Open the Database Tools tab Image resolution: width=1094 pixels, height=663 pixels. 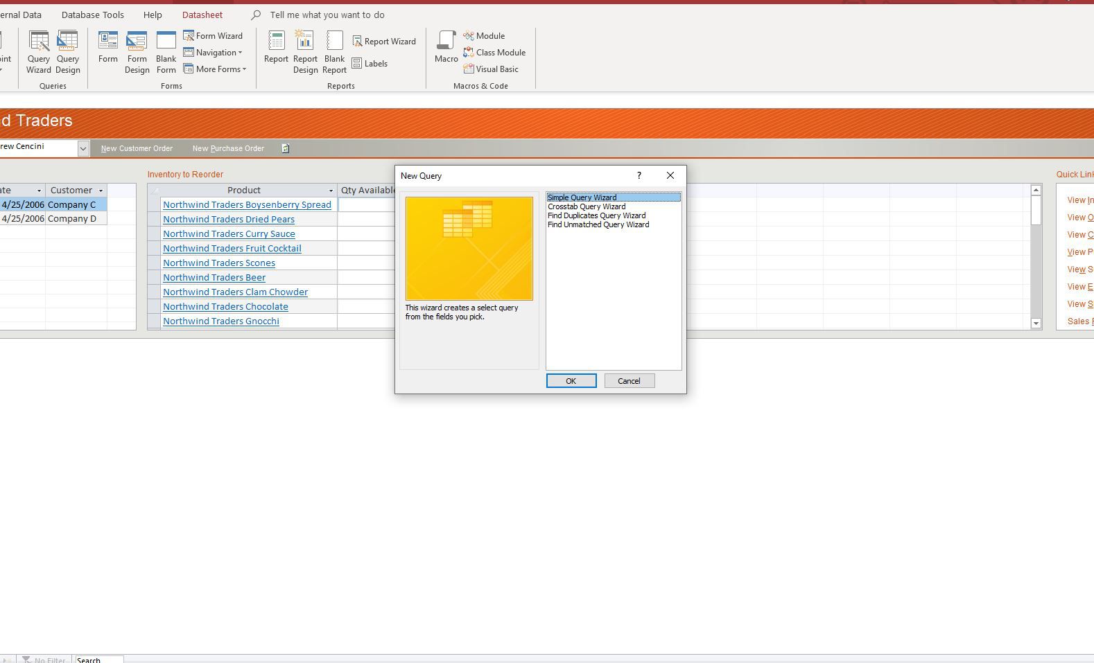coord(92,15)
